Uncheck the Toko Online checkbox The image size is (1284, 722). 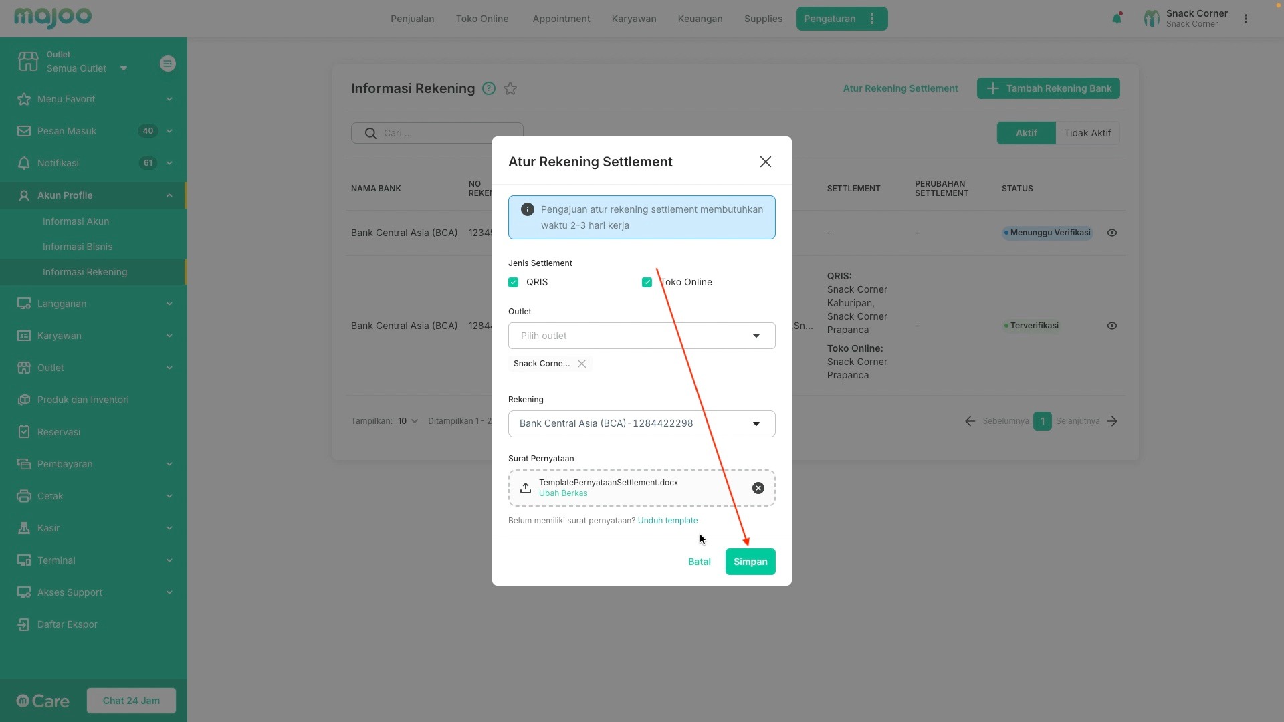(x=647, y=283)
